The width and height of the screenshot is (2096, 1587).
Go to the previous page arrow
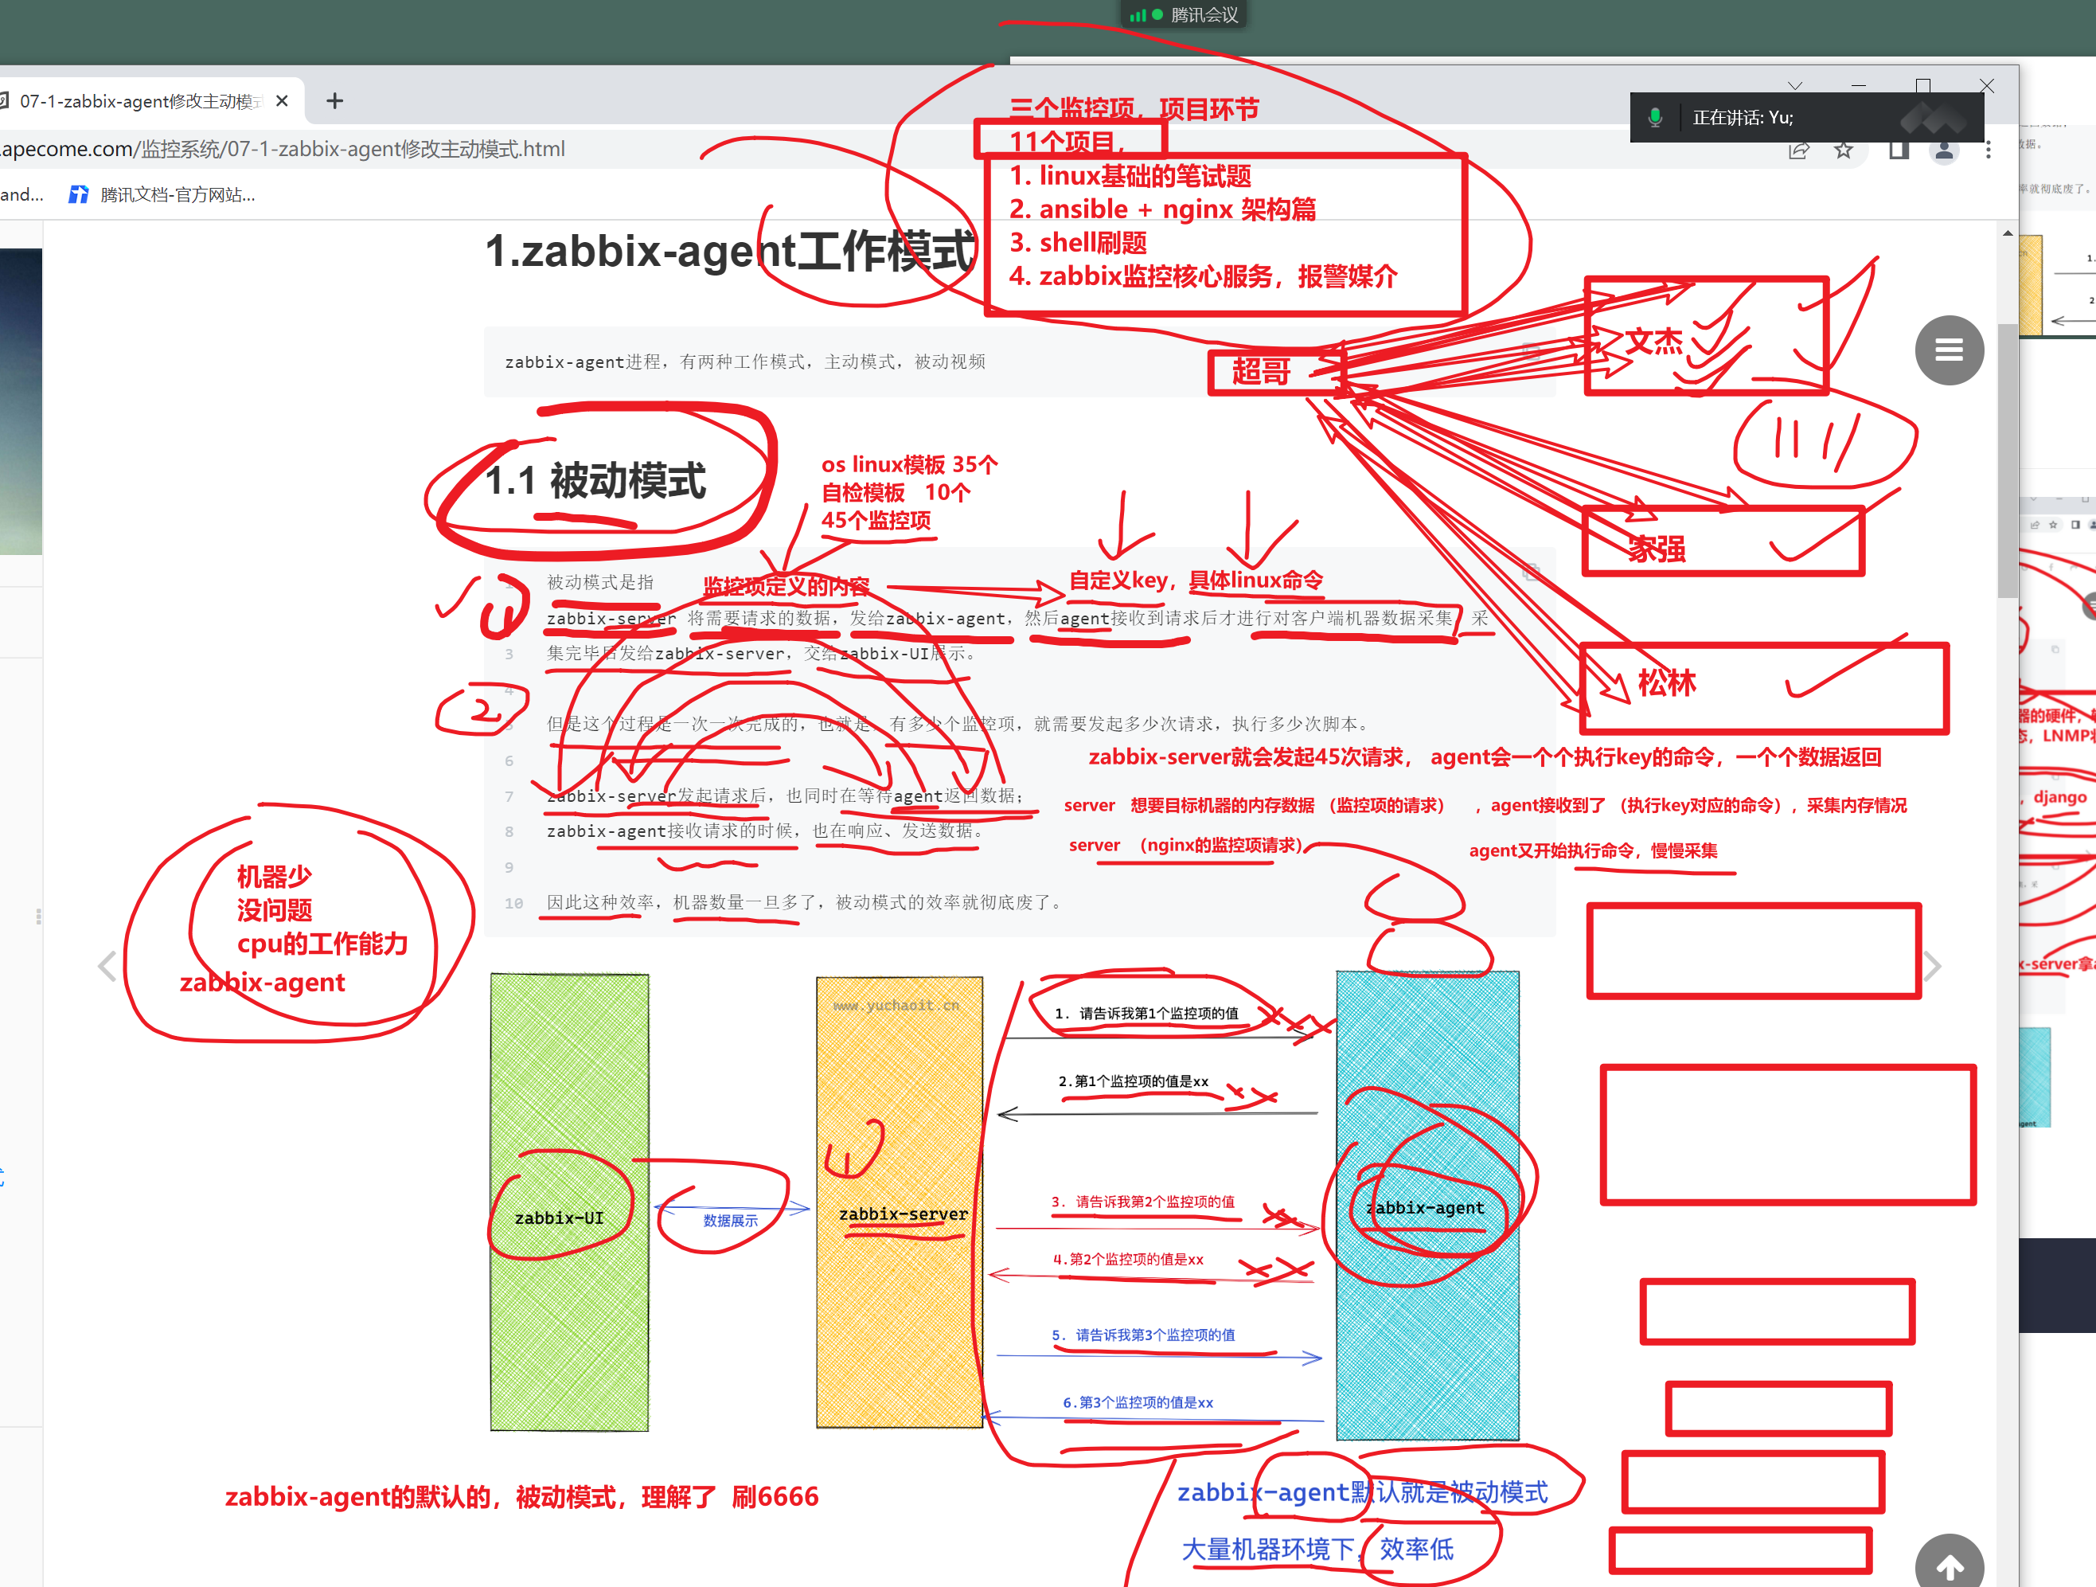click(107, 966)
